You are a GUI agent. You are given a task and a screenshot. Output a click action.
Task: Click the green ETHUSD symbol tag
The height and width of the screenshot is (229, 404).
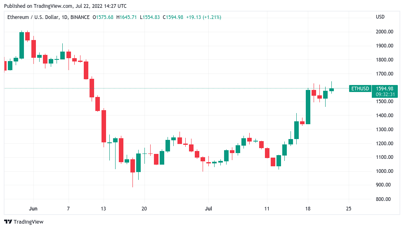pyautogui.click(x=359, y=88)
